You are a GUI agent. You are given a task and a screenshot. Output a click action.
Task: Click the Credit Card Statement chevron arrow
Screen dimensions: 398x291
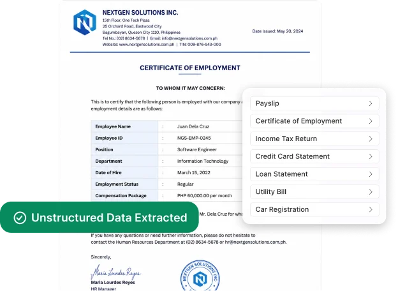tap(371, 156)
